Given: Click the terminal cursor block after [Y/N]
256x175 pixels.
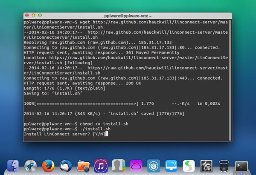Looking at the screenshot, I should pos(107,134).
